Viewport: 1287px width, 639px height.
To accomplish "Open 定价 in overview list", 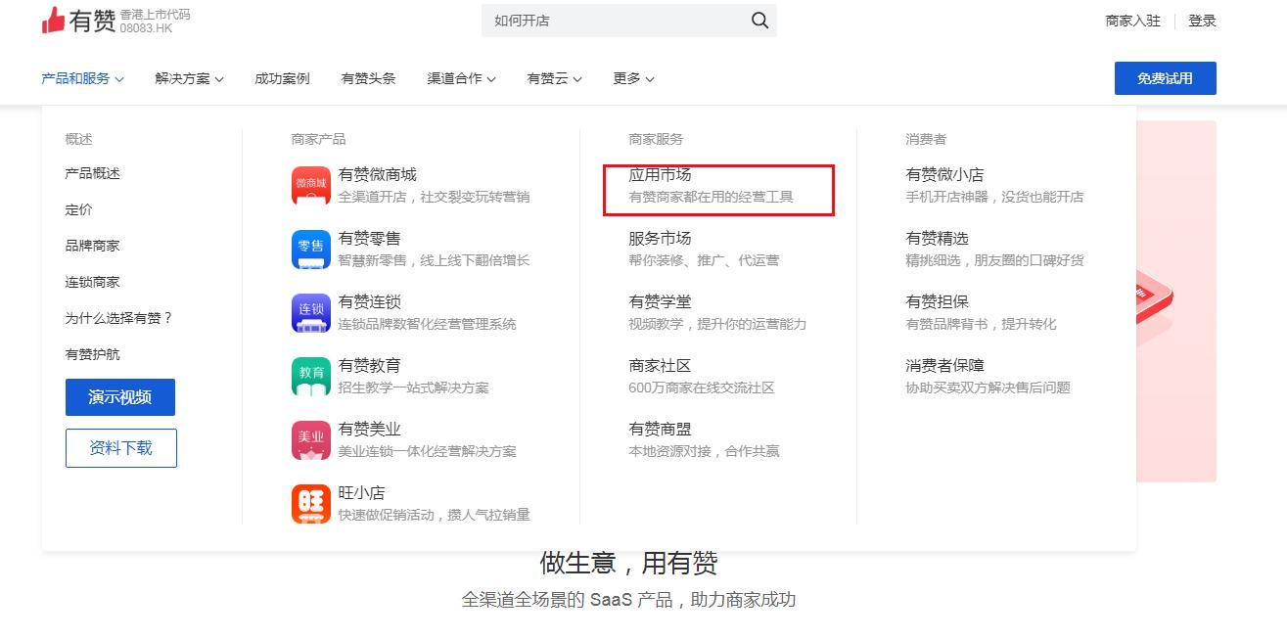I will (x=79, y=209).
